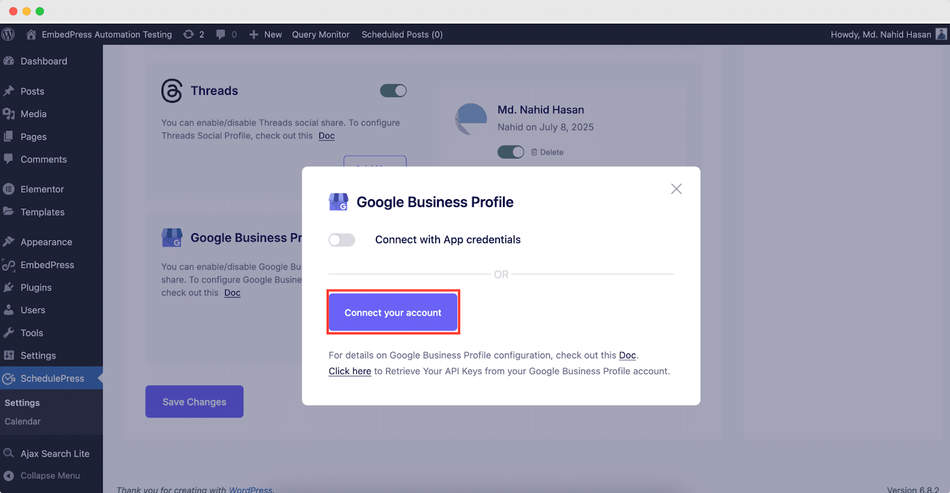Click the Tools wrench icon in the sidebar
The height and width of the screenshot is (493, 950).
(x=9, y=333)
